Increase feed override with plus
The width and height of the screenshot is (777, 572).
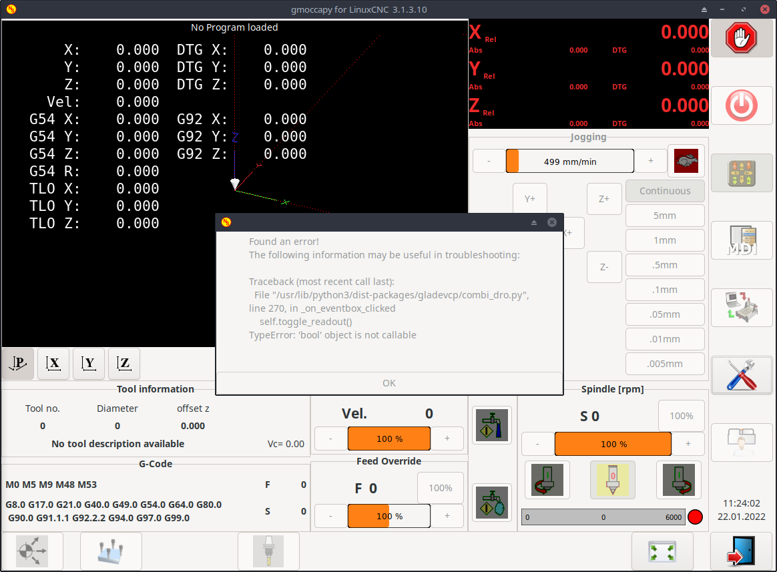447,516
